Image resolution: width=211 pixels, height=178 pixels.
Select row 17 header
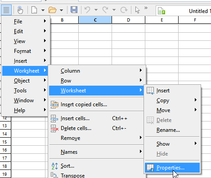(5, 158)
